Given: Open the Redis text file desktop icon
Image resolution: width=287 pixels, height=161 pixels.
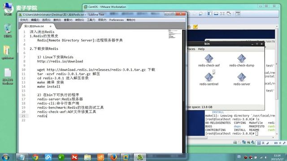Looking at the screenshot, I should 8,76.
